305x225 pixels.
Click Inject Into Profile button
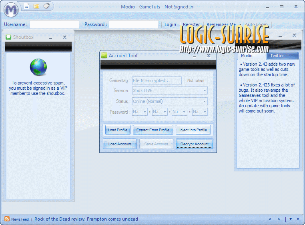point(193,130)
